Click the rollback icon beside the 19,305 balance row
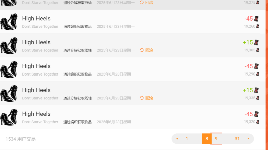 point(142,50)
